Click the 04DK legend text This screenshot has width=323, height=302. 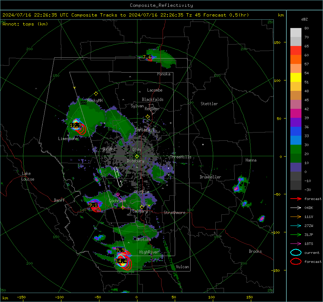click(x=309, y=208)
